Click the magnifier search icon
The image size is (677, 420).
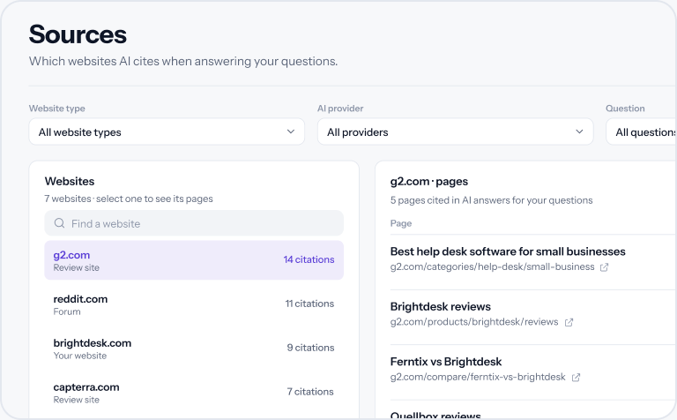pyautogui.click(x=59, y=223)
